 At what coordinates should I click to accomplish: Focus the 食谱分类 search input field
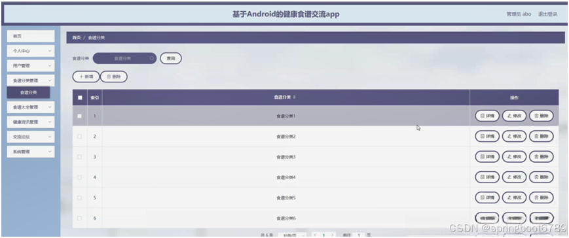click(125, 58)
